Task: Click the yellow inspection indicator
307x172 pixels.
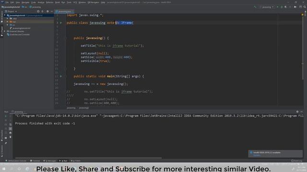Action: click(302, 15)
